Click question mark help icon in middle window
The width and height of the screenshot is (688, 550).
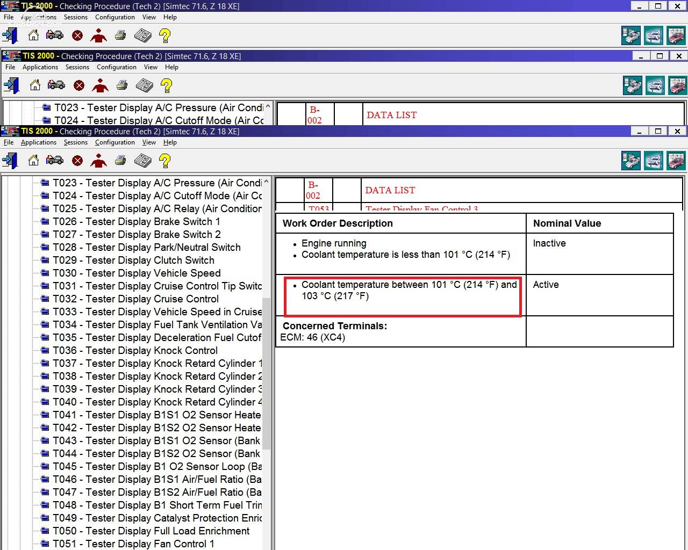pyautogui.click(x=167, y=85)
